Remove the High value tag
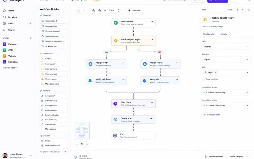 pos(215,73)
